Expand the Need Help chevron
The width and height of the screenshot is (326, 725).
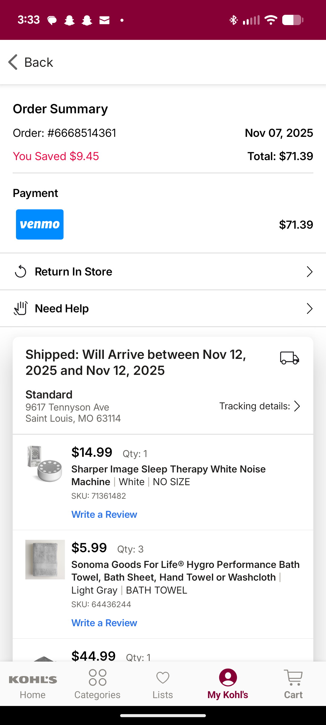pos(309,308)
